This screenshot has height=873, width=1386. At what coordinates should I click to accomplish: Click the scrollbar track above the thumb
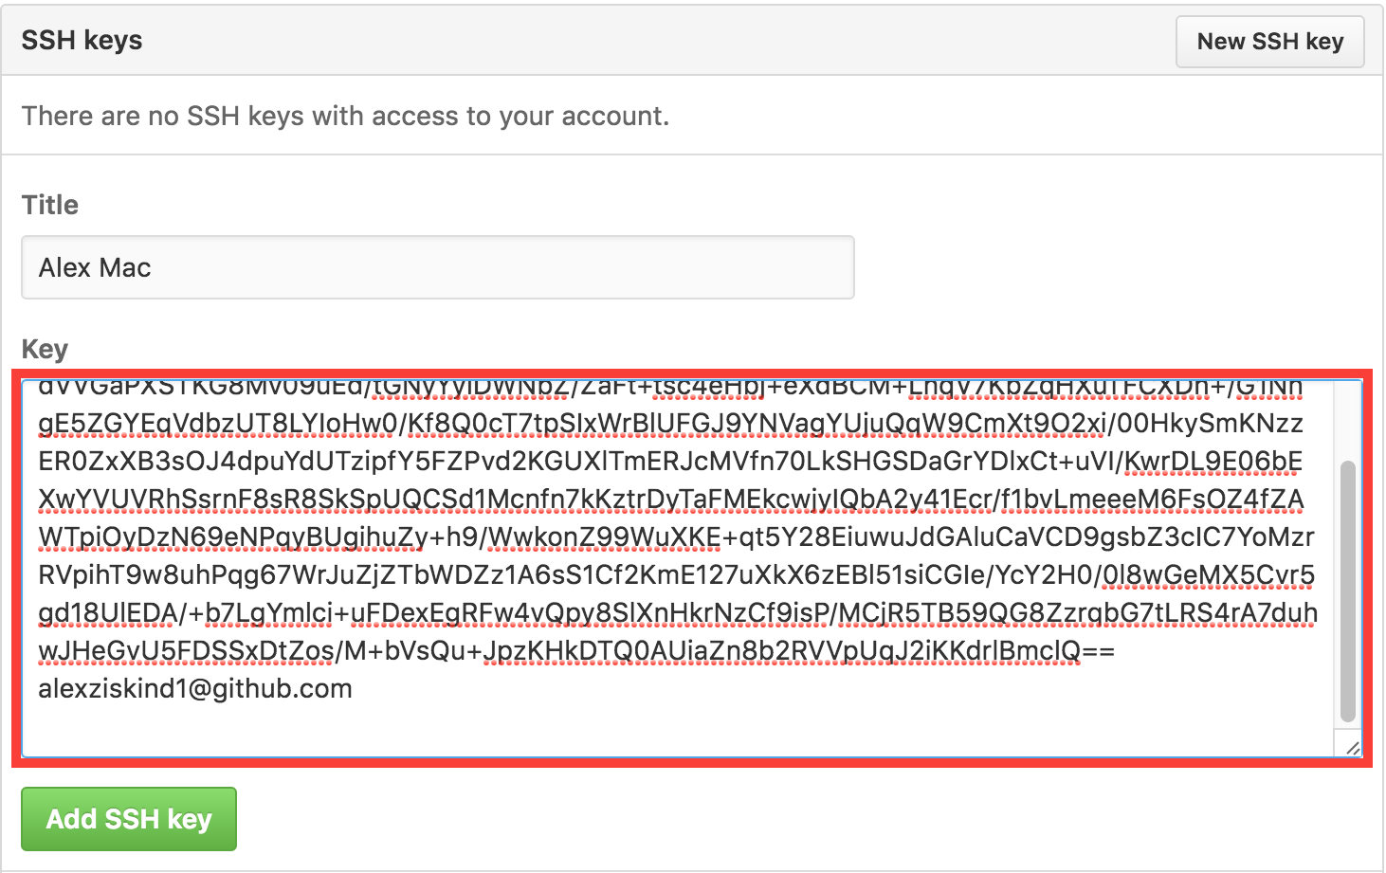[1347, 417]
